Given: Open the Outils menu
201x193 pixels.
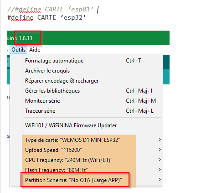Looking at the screenshot, I should pos(19,50).
